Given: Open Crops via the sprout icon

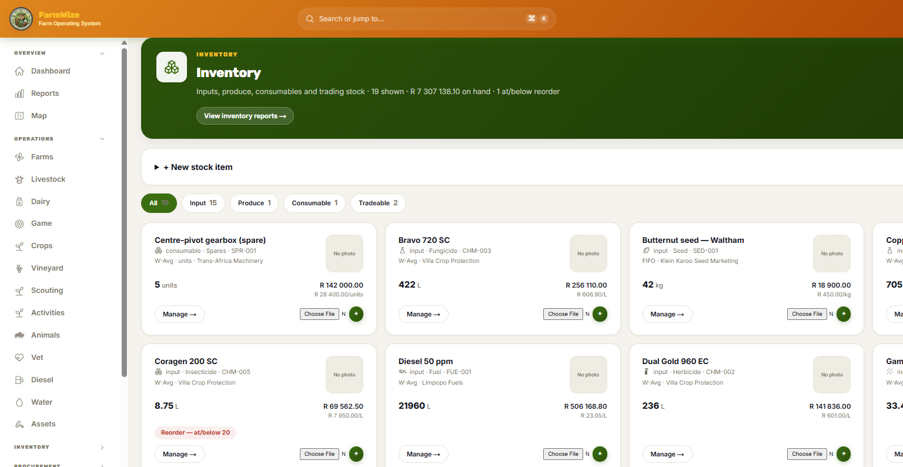Looking at the screenshot, I should click(x=19, y=246).
